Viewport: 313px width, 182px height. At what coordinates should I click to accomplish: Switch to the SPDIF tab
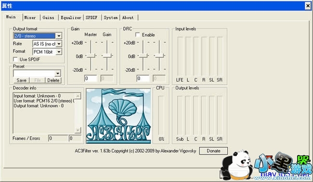click(92, 17)
